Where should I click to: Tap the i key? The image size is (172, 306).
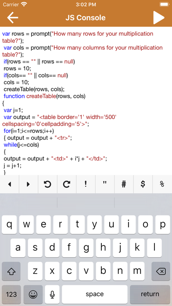(129, 224)
